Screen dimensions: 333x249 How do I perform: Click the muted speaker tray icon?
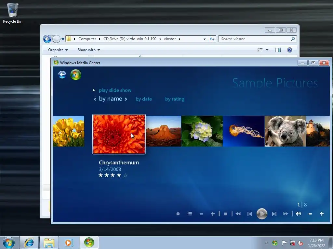(x=300, y=243)
